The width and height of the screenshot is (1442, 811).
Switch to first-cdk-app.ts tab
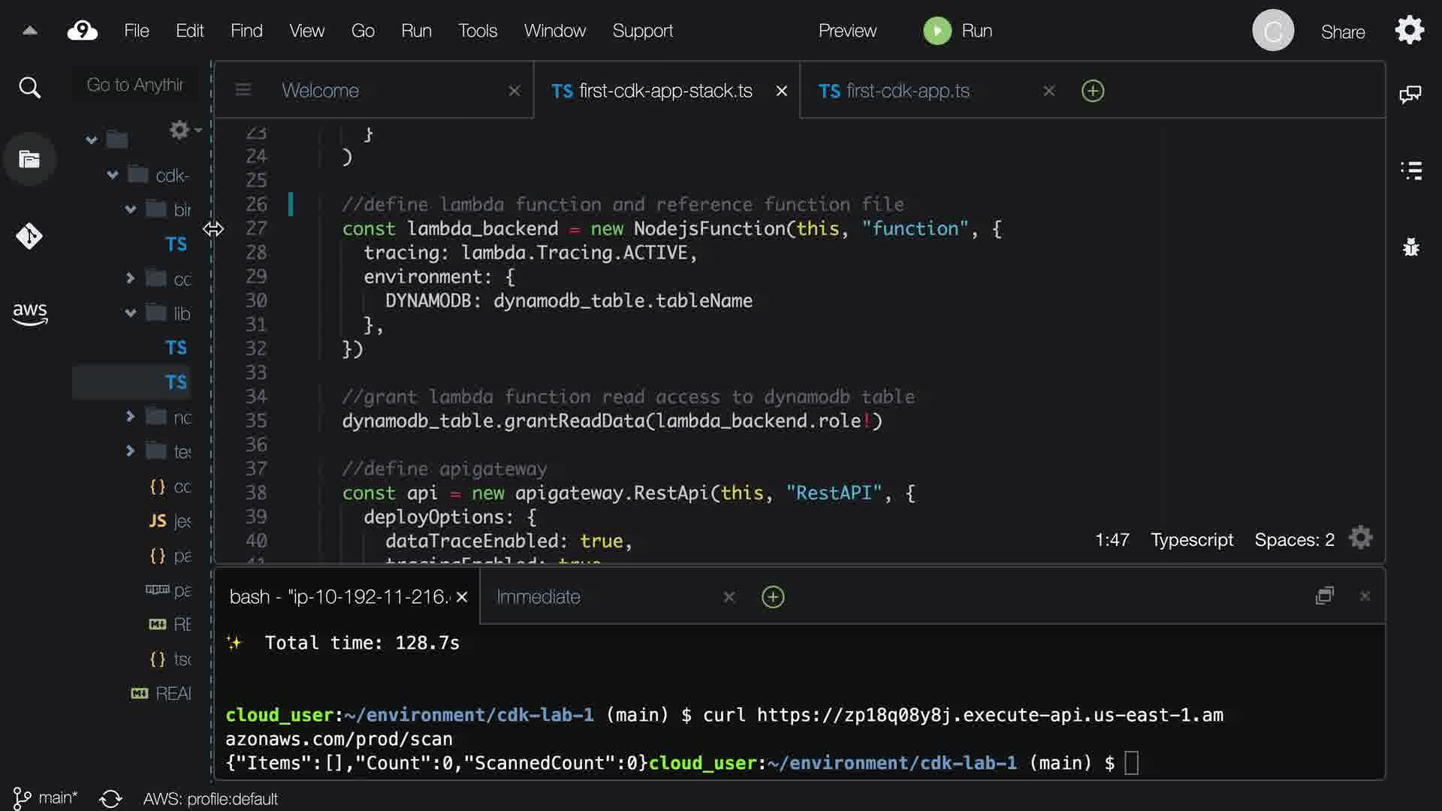tap(907, 91)
